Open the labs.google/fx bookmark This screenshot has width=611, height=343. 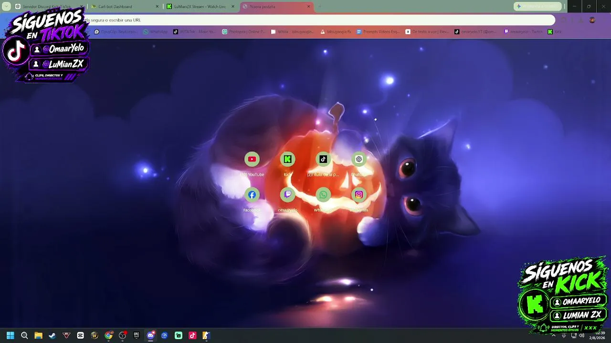[x=336, y=32]
